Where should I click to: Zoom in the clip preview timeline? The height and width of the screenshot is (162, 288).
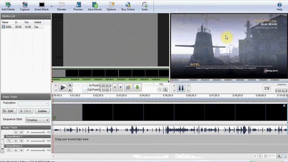pyautogui.click(x=166, y=90)
